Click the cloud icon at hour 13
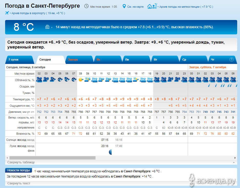 [115, 80]
